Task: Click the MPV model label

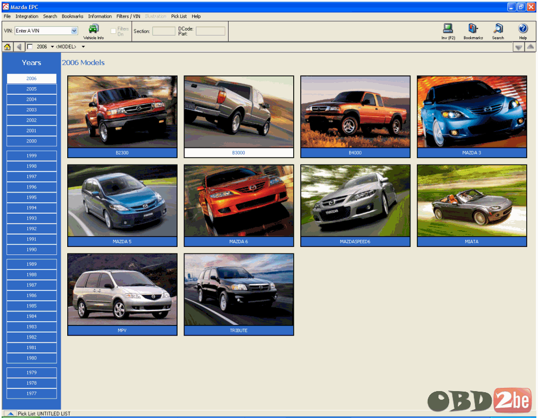Action: tap(122, 330)
